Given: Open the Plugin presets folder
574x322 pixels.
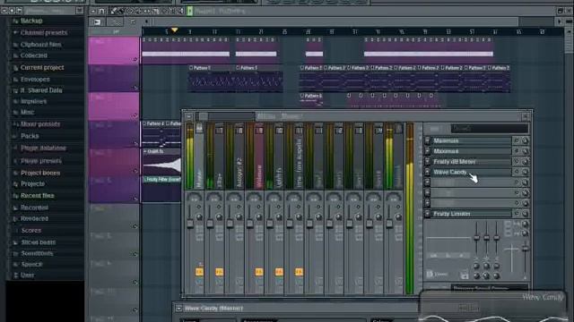Looking at the screenshot, I should [41, 161].
